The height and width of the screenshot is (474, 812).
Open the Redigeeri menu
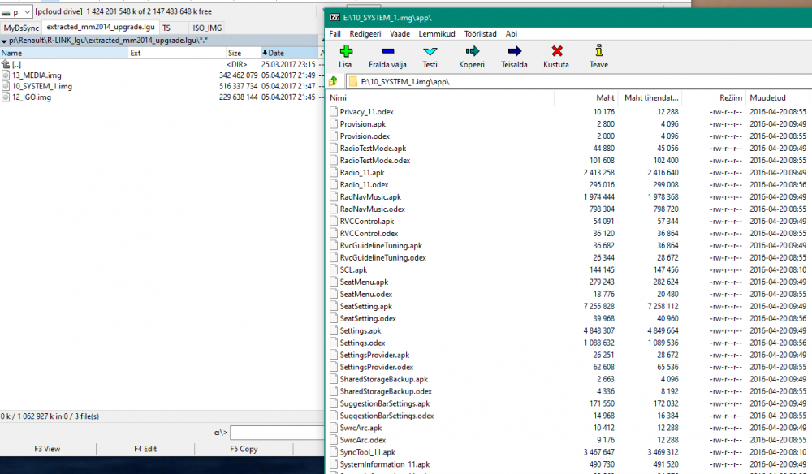tap(365, 33)
